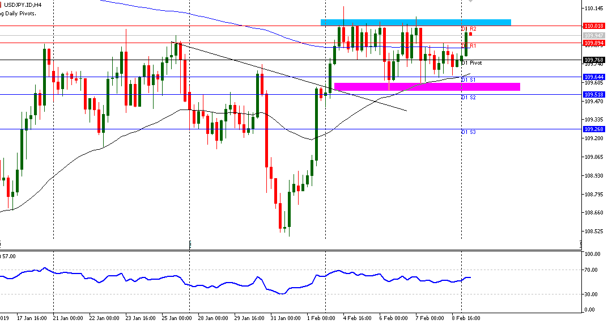Click the red 110.018 price tag
The height and width of the screenshot is (324, 608).
coord(594,26)
